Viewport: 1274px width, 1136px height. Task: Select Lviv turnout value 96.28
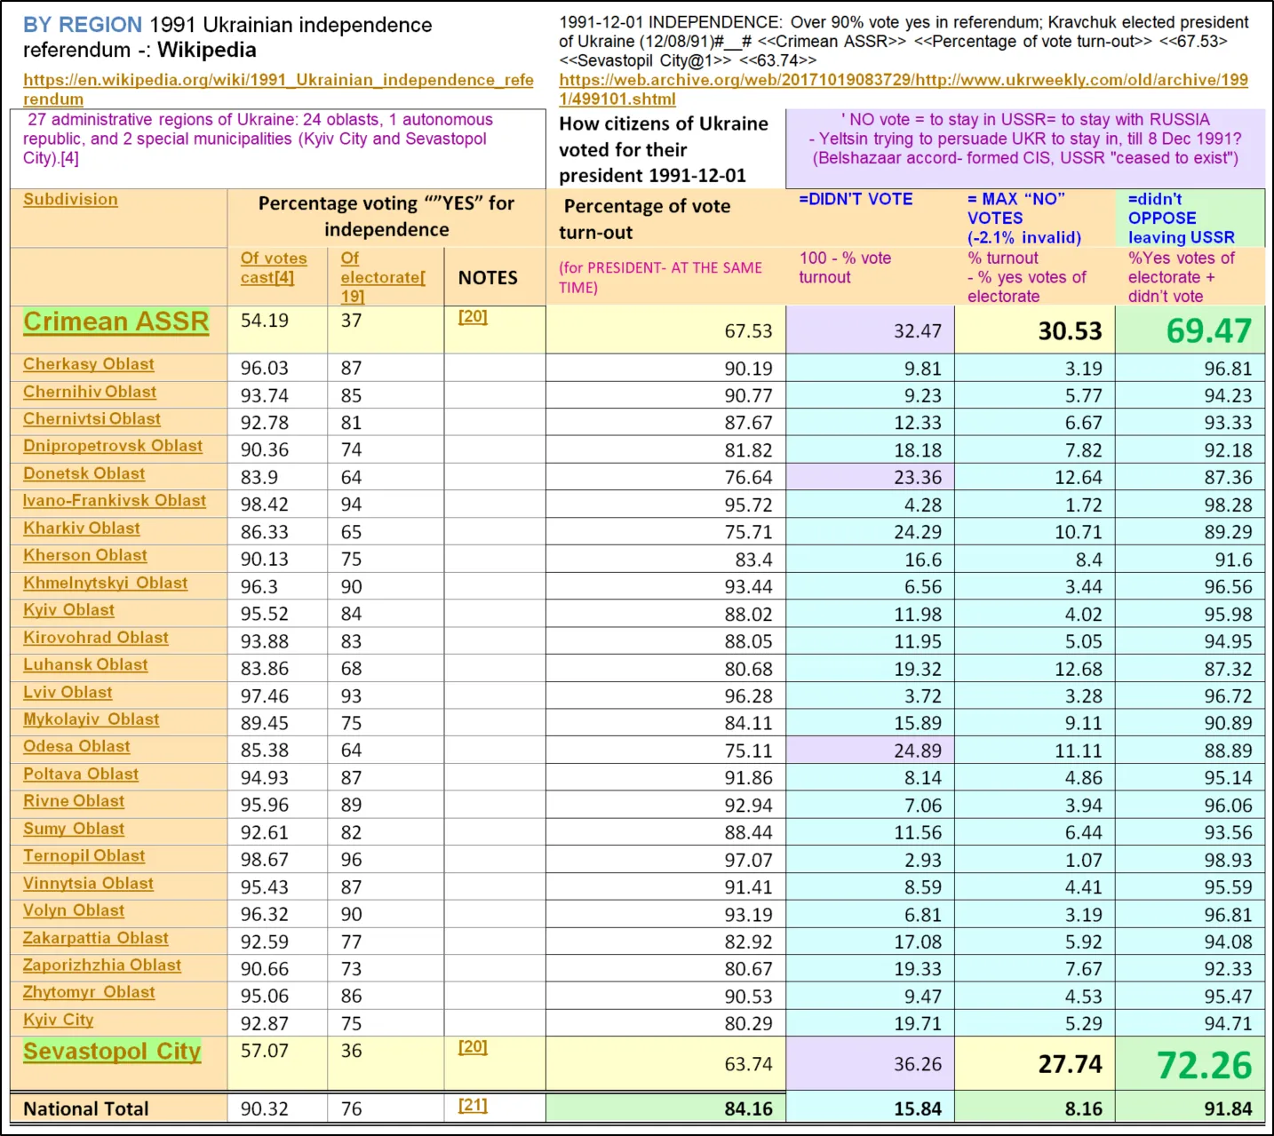point(748,696)
